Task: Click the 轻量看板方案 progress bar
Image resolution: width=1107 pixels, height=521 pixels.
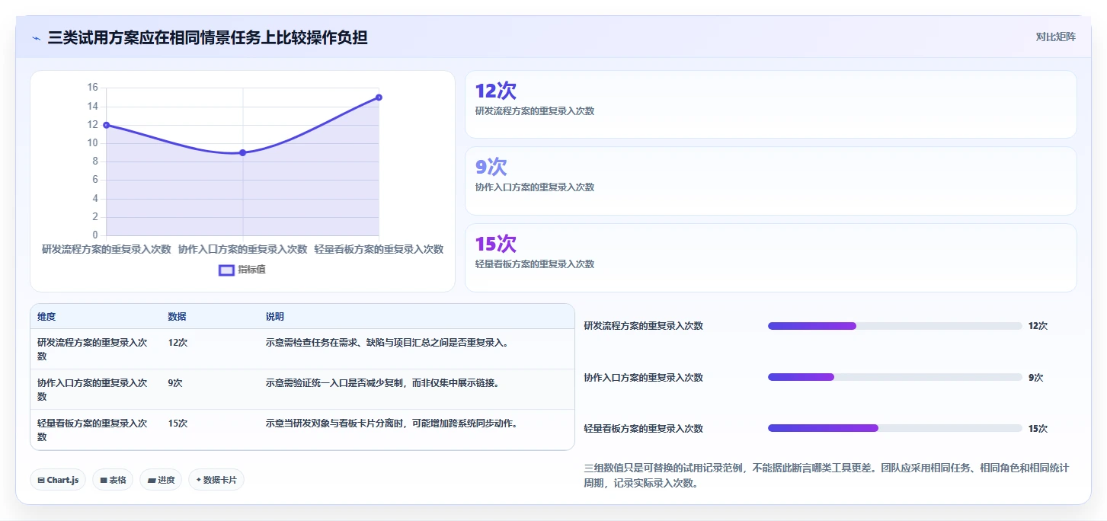Action: pyautogui.click(x=895, y=428)
